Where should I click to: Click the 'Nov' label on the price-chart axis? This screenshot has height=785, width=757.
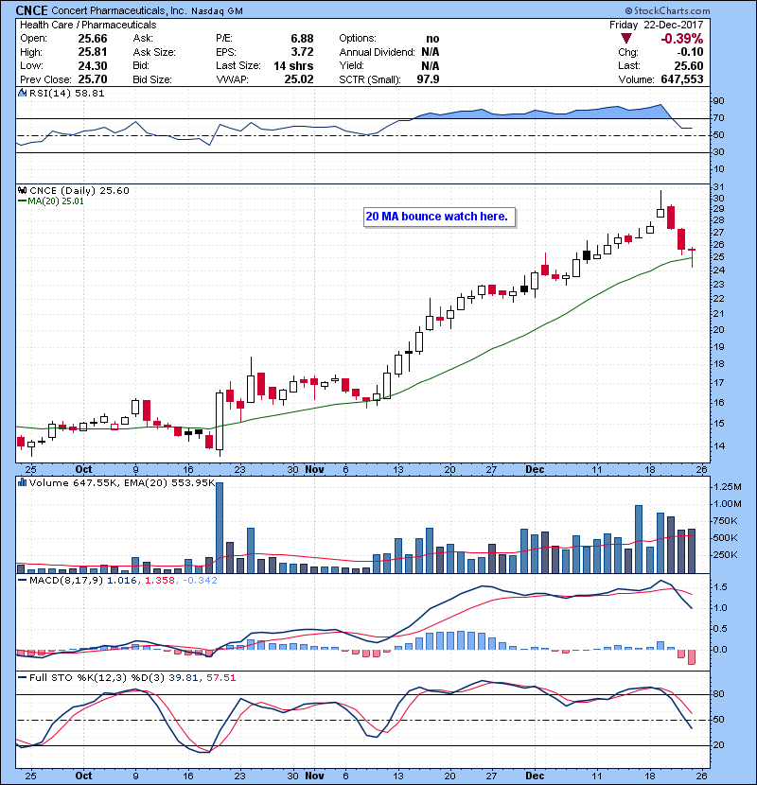pos(314,470)
